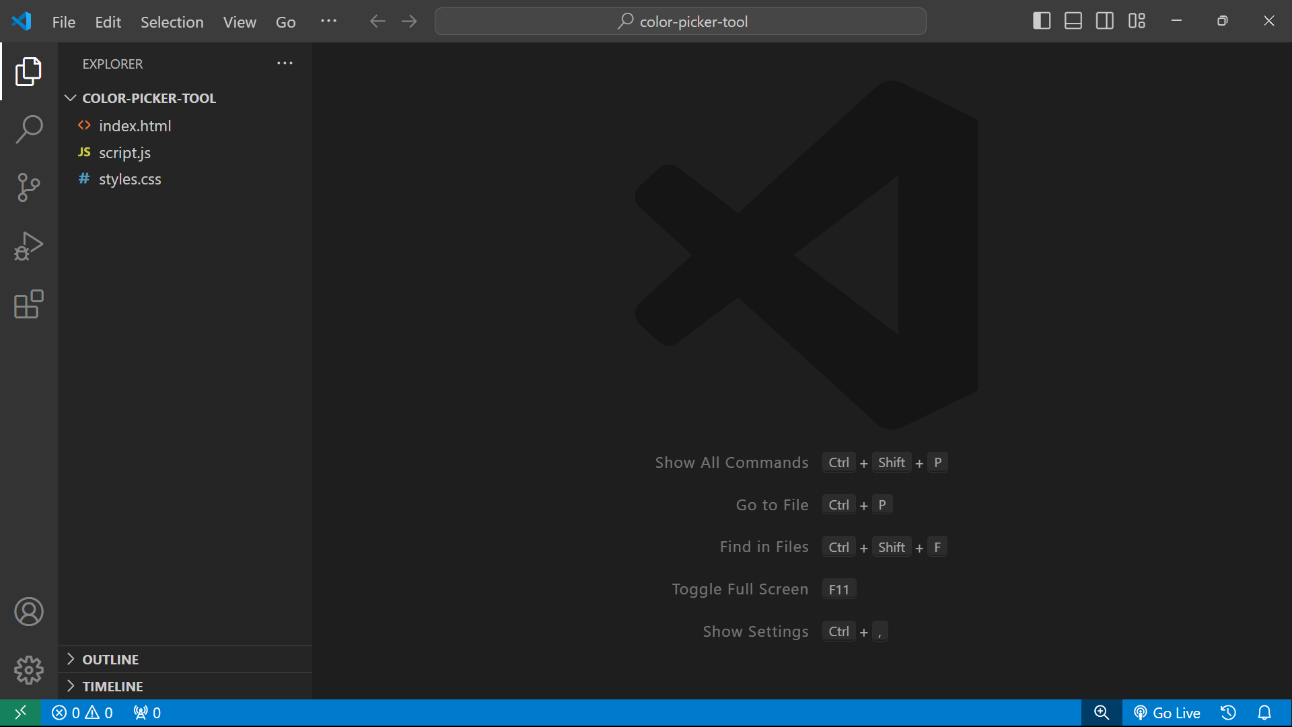This screenshot has width=1292, height=727.
Task: Open the View menu
Action: click(x=240, y=22)
